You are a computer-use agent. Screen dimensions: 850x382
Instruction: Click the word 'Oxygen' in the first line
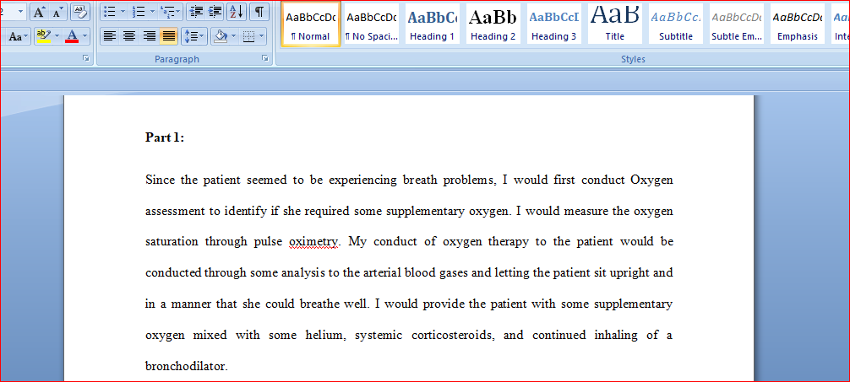[652, 180]
